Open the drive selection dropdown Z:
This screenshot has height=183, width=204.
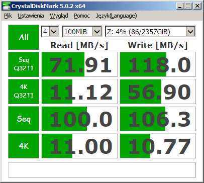150,31
